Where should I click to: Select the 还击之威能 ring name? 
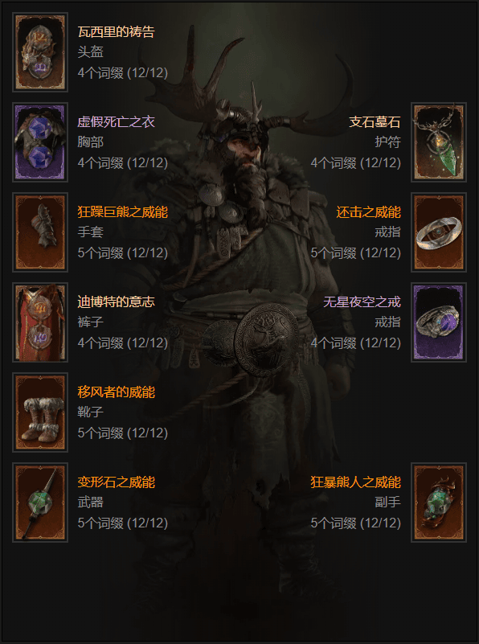click(369, 212)
